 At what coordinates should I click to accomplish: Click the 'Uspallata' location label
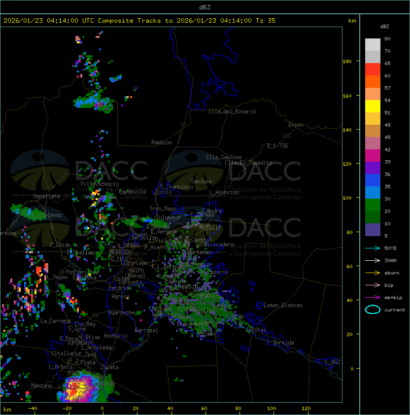tap(46, 196)
